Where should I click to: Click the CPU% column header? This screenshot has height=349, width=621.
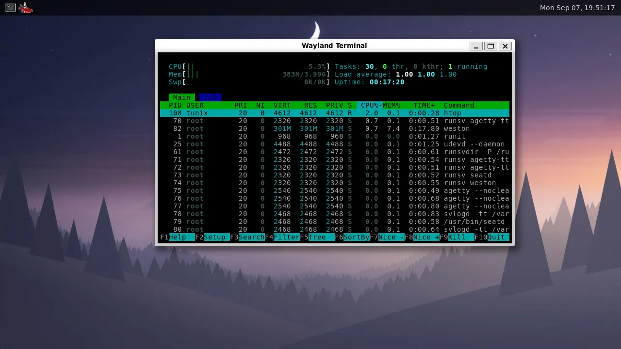(x=370, y=105)
